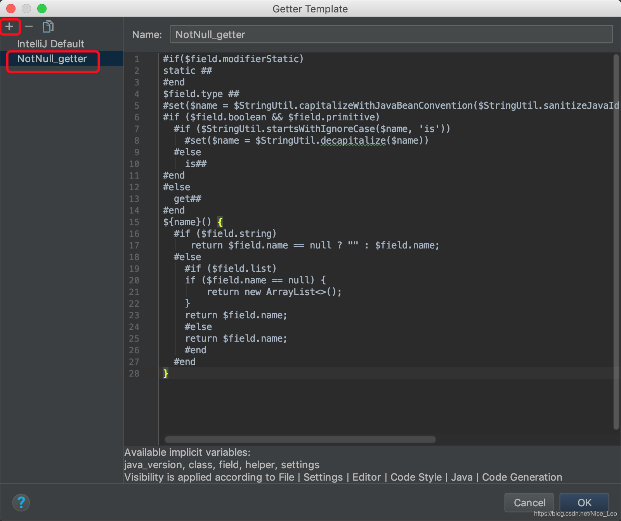The width and height of the screenshot is (621, 521).
Task: Click the 'Available implicit variables:' label
Action: [187, 452]
